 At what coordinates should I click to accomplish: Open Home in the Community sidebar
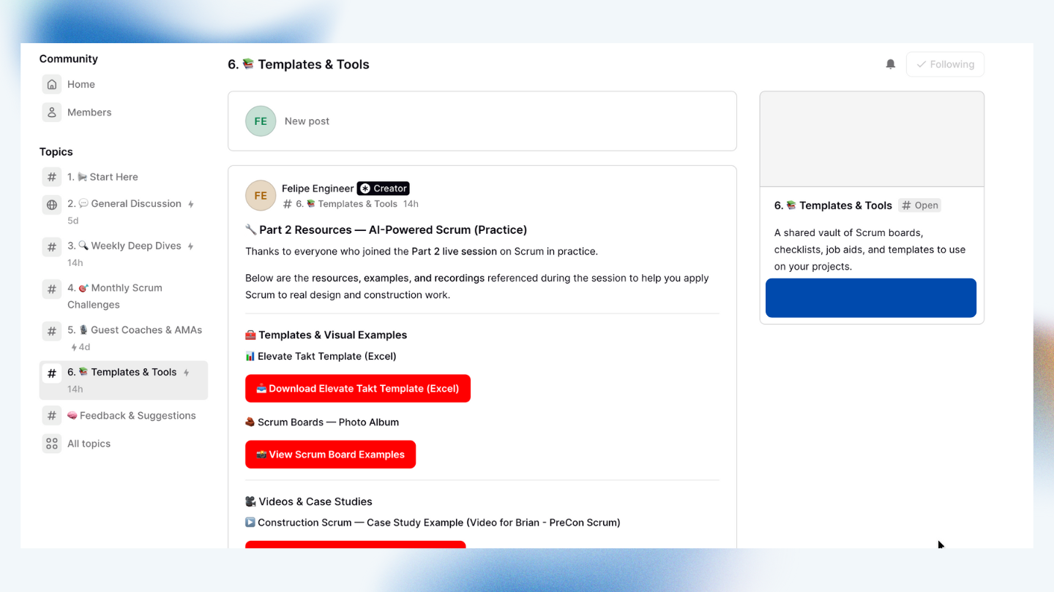pos(81,85)
